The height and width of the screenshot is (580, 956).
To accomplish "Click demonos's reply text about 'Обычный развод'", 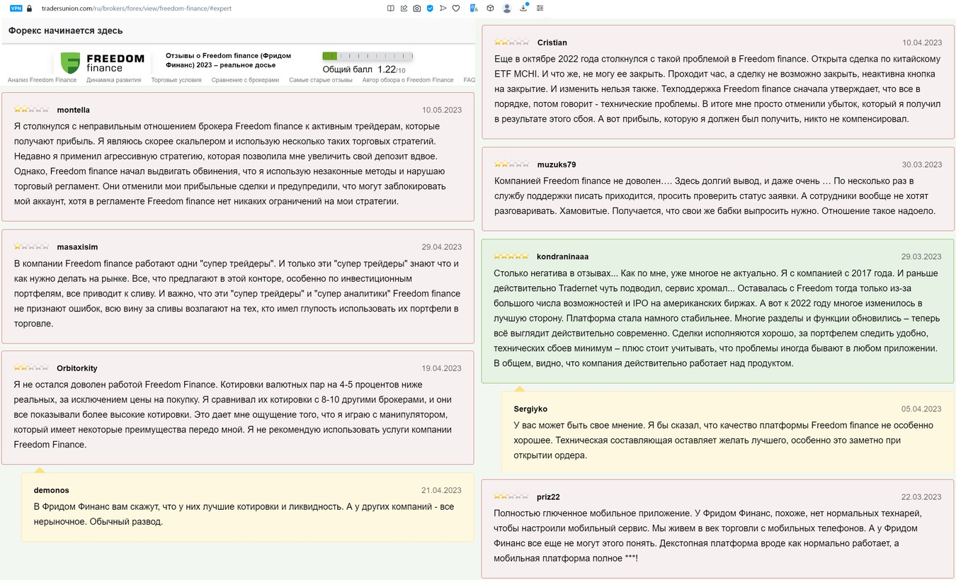I will tap(244, 514).
